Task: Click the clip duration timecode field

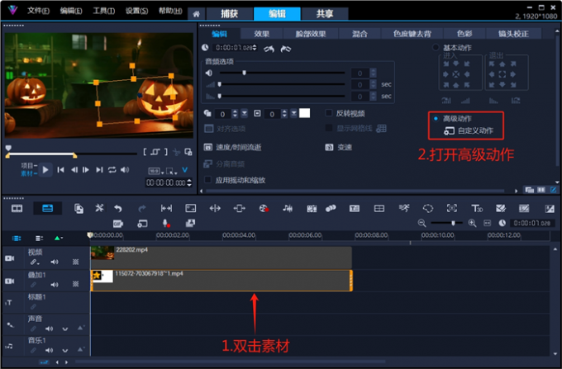Action: (x=234, y=48)
